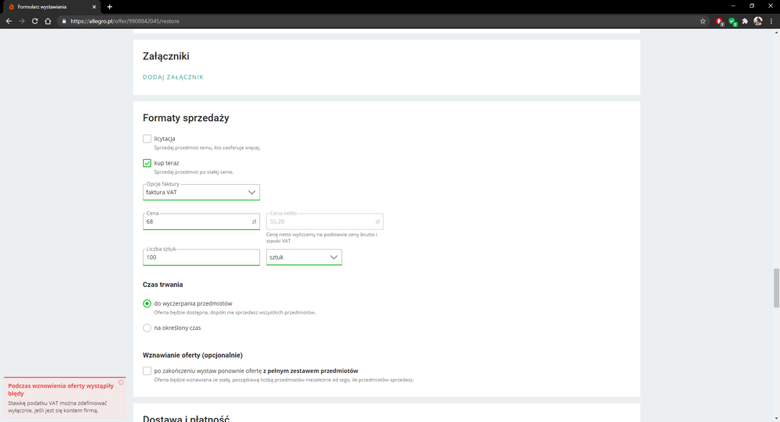Open a new browser tab

[109, 6]
